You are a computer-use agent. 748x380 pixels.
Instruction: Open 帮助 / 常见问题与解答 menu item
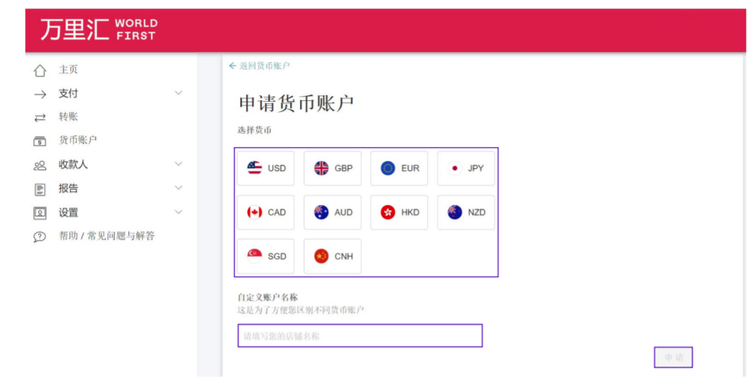pos(107,236)
